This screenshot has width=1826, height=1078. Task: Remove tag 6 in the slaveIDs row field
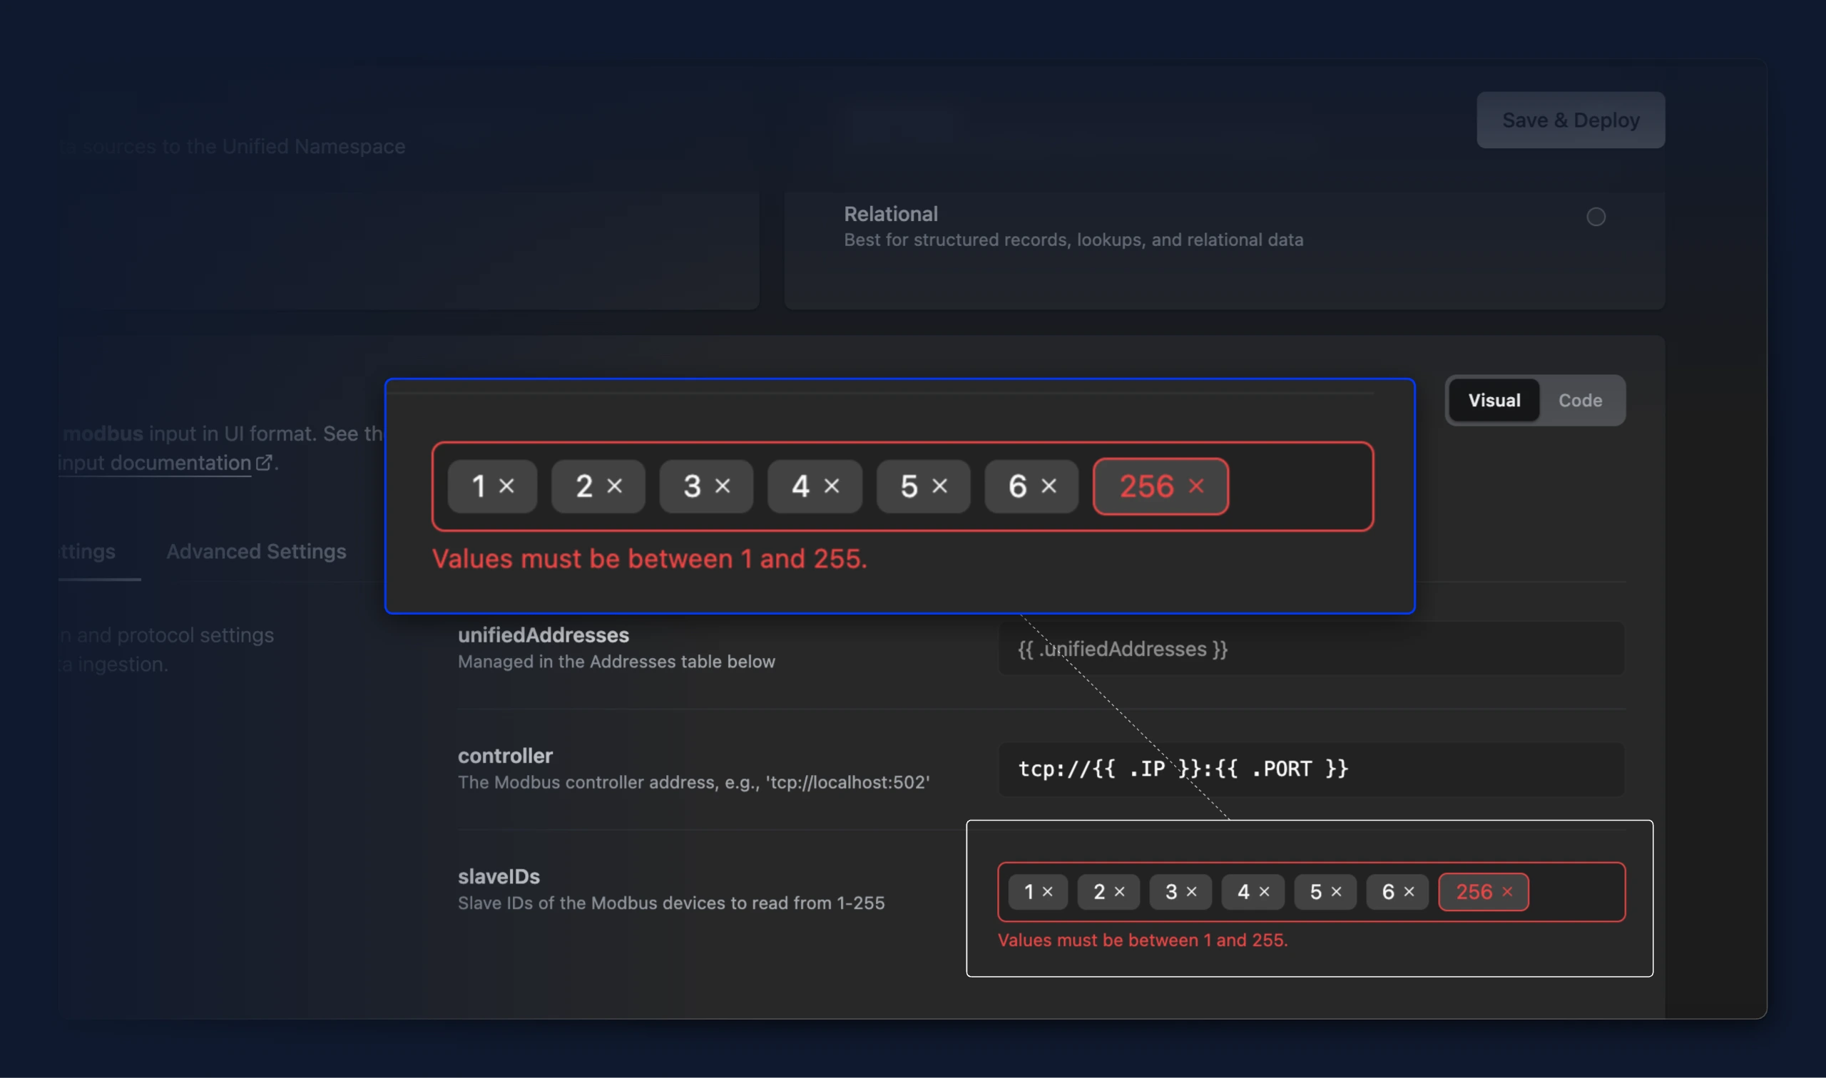pos(1409,891)
